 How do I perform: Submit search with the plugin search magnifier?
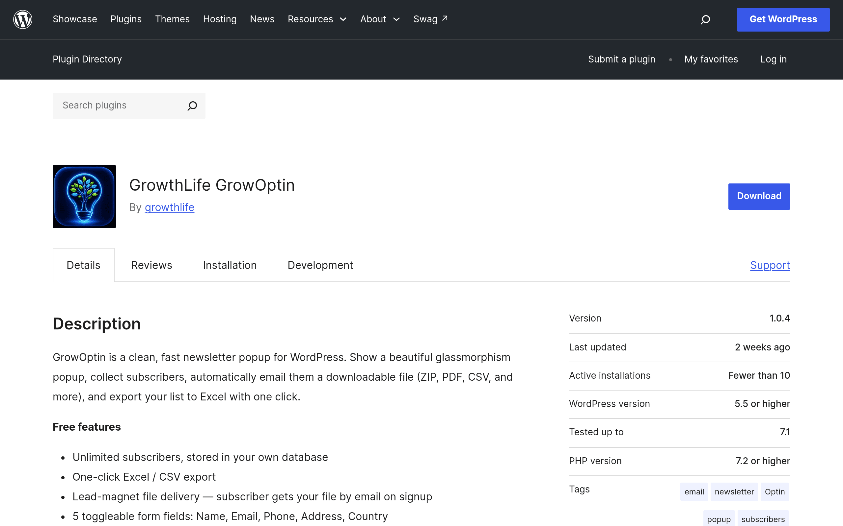pos(192,106)
